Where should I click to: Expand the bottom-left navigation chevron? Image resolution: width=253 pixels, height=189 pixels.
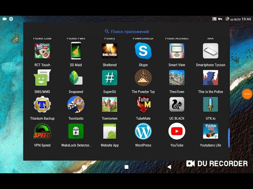pos(6,167)
